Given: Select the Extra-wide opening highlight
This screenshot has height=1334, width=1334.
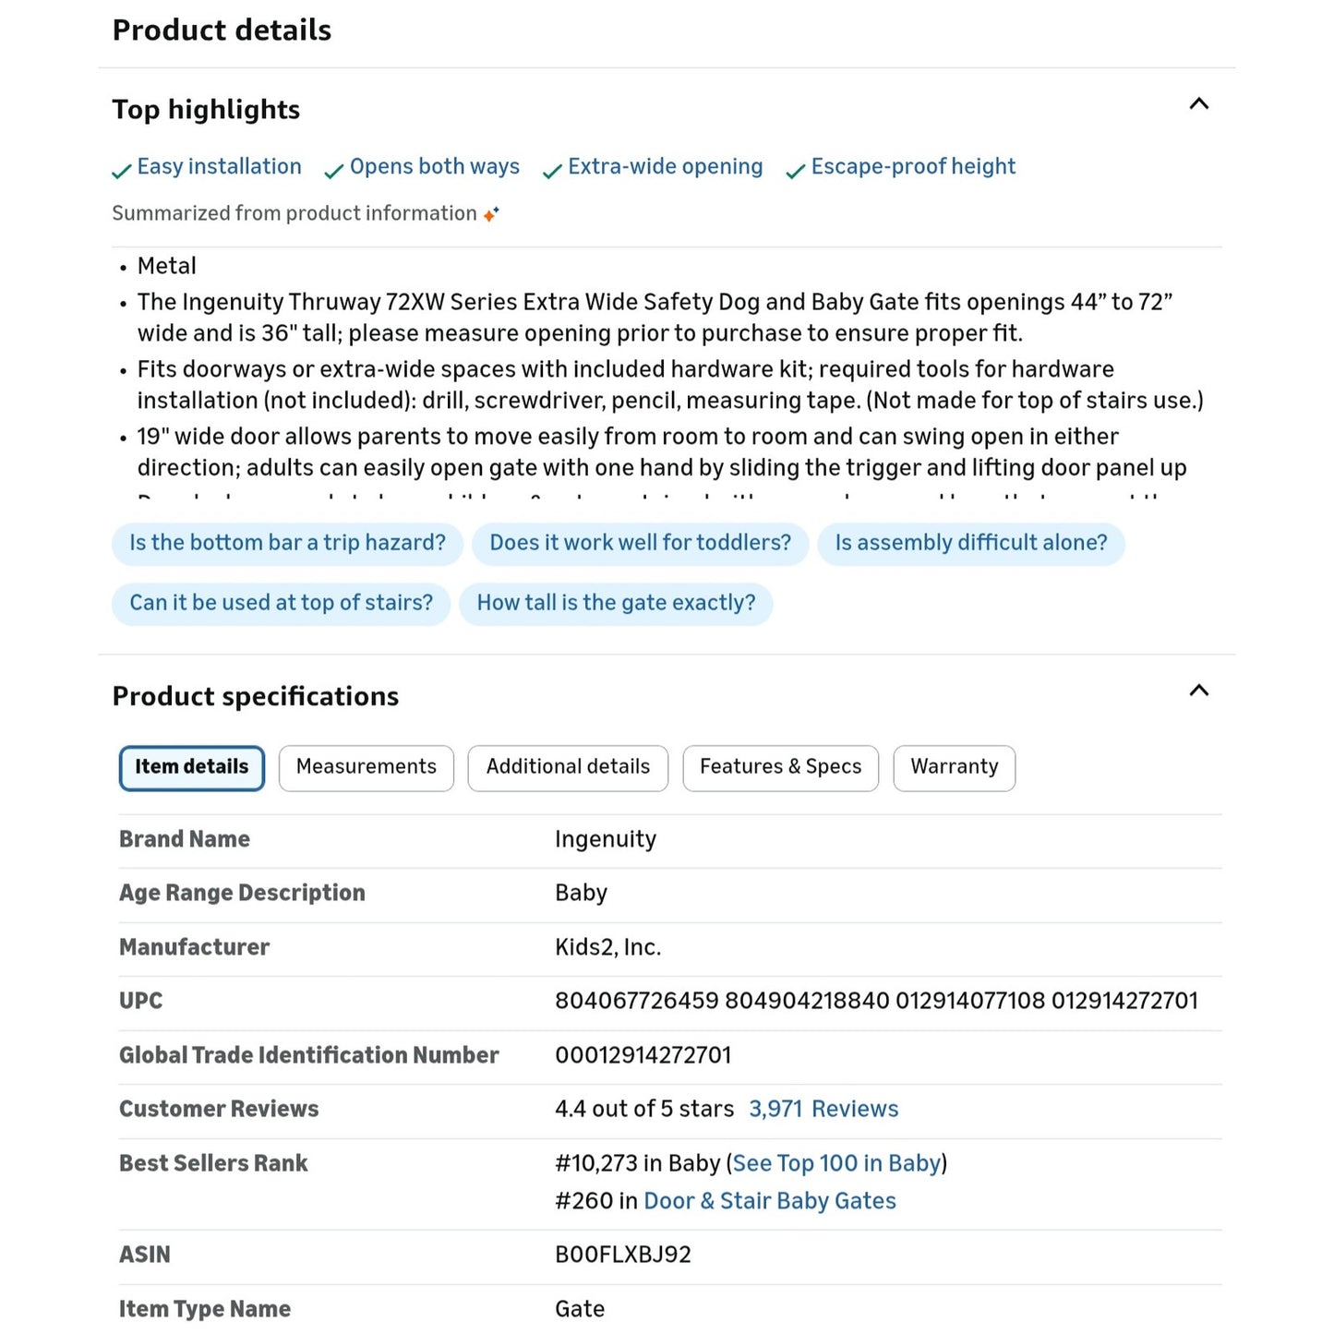Looking at the screenshot, I should 665,167.
